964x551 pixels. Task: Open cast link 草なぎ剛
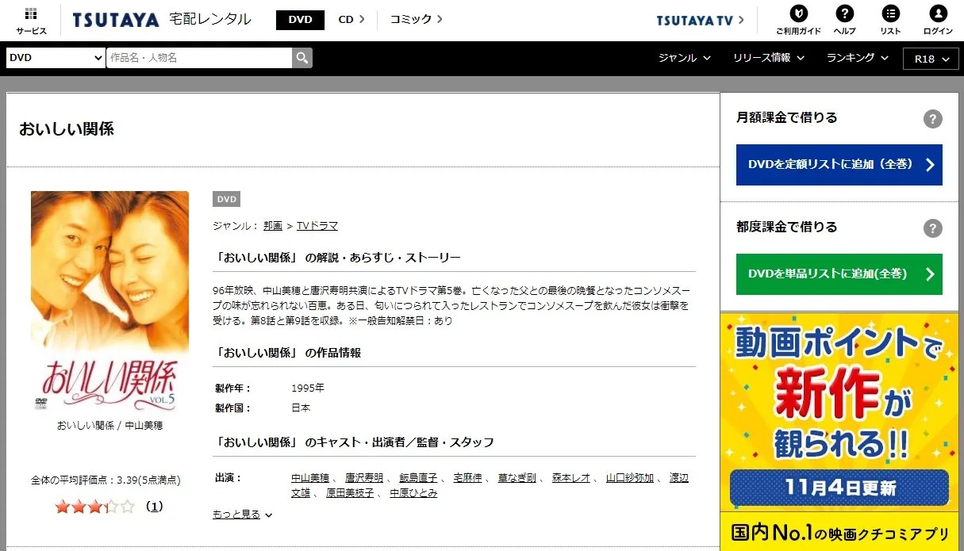[x=517, y=478]
